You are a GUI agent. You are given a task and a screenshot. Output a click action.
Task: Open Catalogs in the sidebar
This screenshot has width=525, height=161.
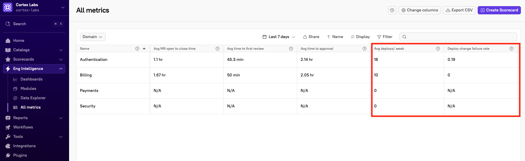21,50
